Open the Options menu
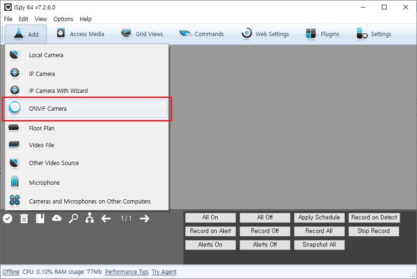The width and height of the screenshot is (417, 279). click(x=63, y=19)
